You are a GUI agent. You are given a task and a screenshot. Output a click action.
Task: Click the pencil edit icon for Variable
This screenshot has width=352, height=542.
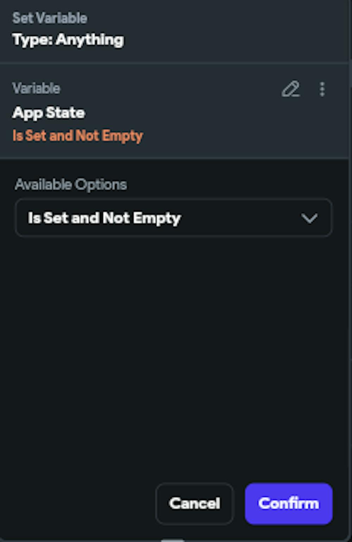coord(291,89)
